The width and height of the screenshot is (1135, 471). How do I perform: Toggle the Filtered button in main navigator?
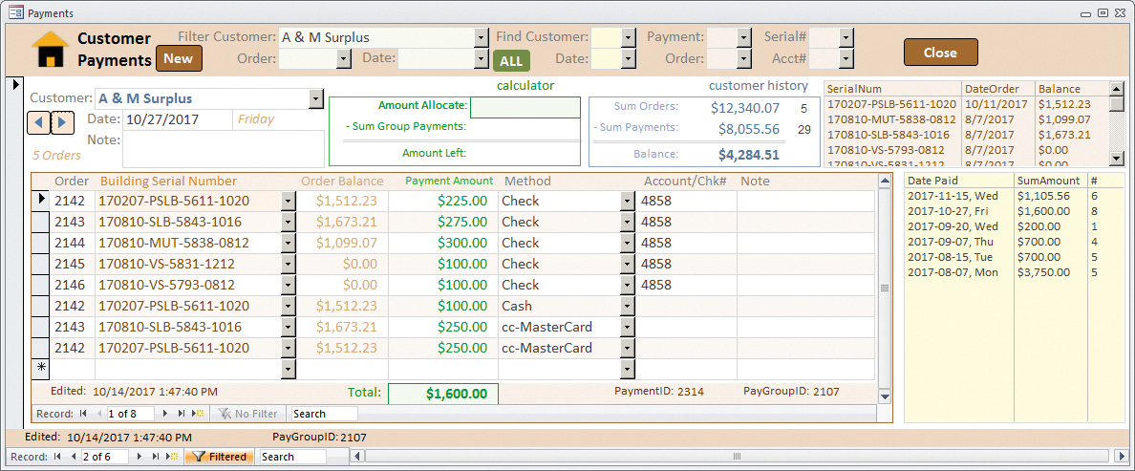[x=220, y=457]
